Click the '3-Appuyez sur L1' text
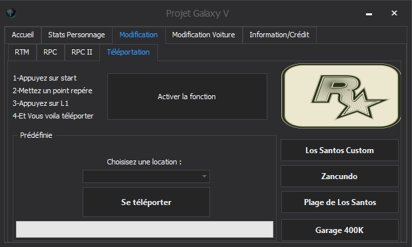412x247 pixels. click(x=41, y=103)
